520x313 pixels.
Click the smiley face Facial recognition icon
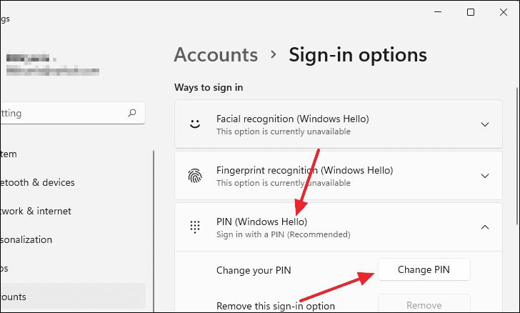[x=195, y=124]
